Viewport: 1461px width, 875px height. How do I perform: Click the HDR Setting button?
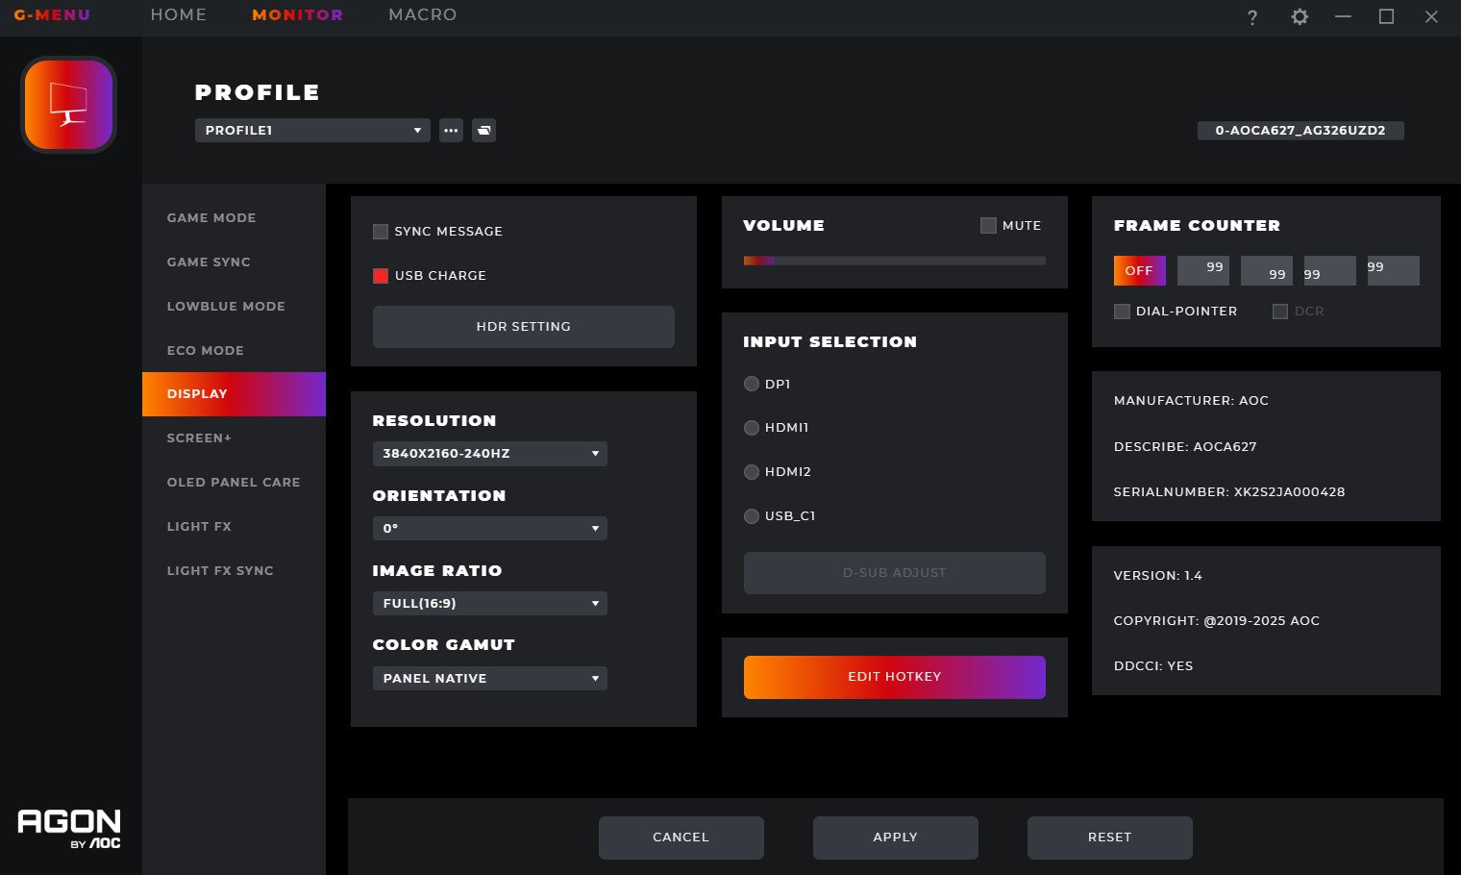(x=524, y=327)
